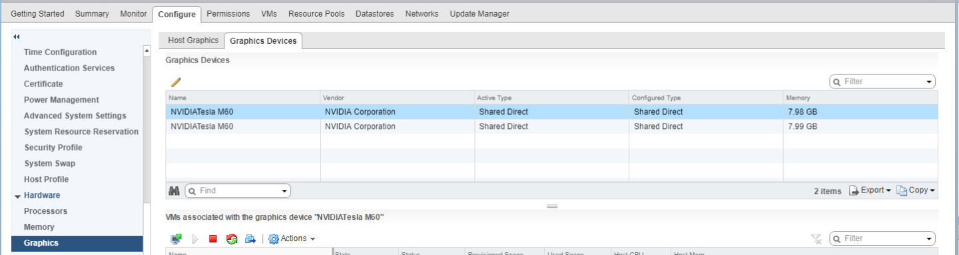Open Host Profile settings
The height and width of the screenshot is (255, 959).
click(46, 180)
